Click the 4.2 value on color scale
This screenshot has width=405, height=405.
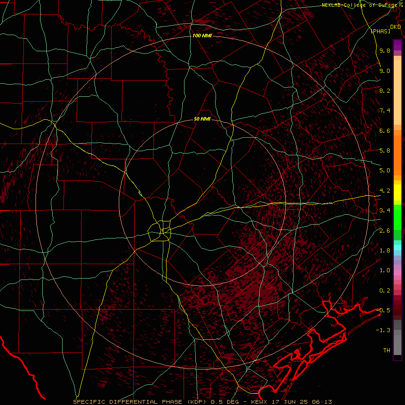385,191
